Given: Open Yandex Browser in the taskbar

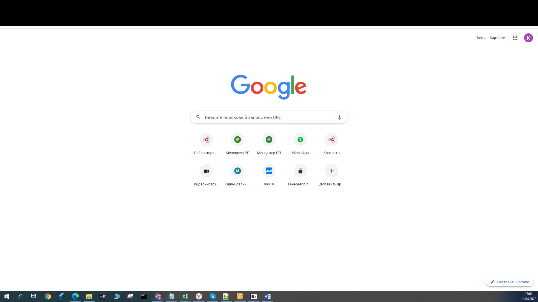Looking at the screenshot, I should [199, 296].
